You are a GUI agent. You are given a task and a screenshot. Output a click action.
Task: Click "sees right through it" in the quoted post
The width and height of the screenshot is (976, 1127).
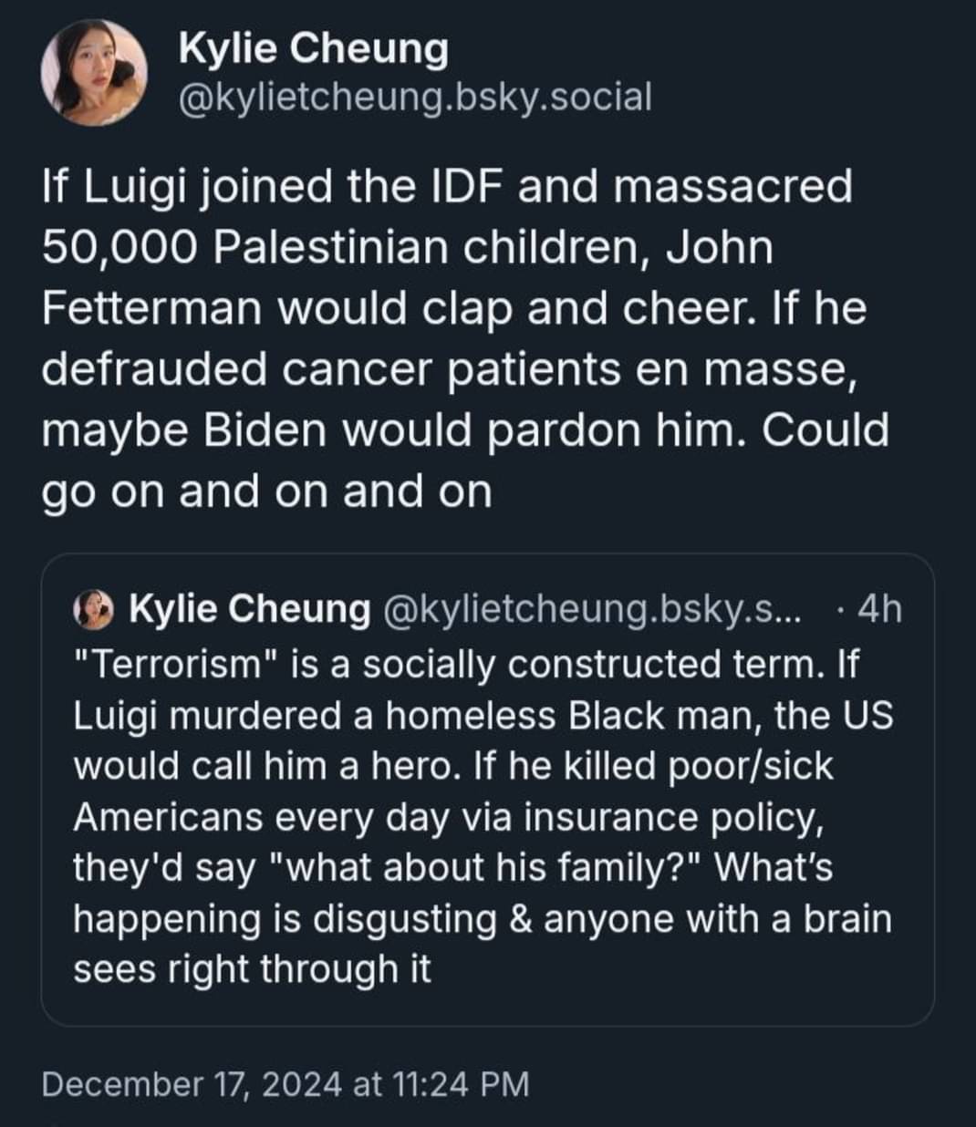click(x=252, y=967)
